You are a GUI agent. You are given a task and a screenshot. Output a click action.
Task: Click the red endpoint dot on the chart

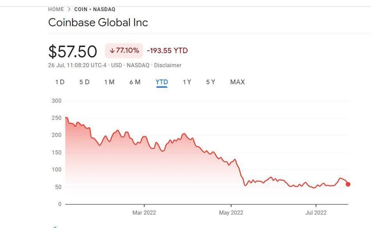click(348, 184)
